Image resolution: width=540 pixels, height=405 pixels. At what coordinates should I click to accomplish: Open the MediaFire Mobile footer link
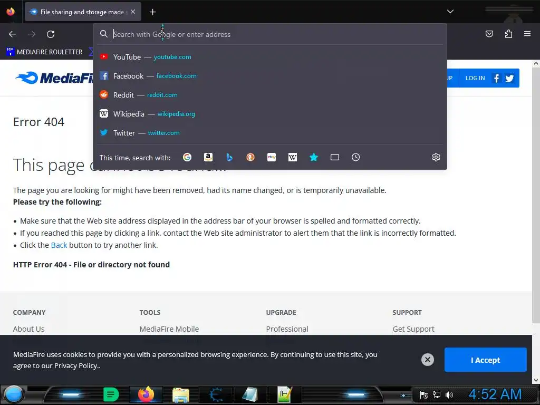(169, 329)
